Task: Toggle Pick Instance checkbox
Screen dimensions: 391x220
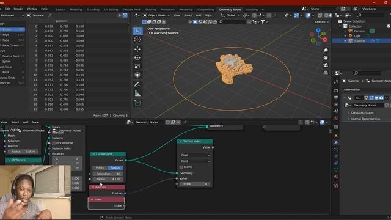Action: 54,143
